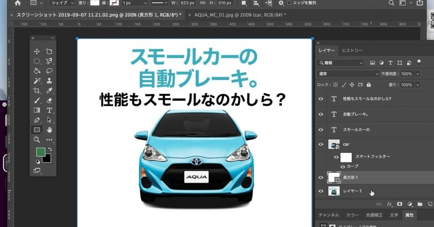Select the Rectangle shape tool
This screenshot has width=434, height=227.
coord(37,129)
